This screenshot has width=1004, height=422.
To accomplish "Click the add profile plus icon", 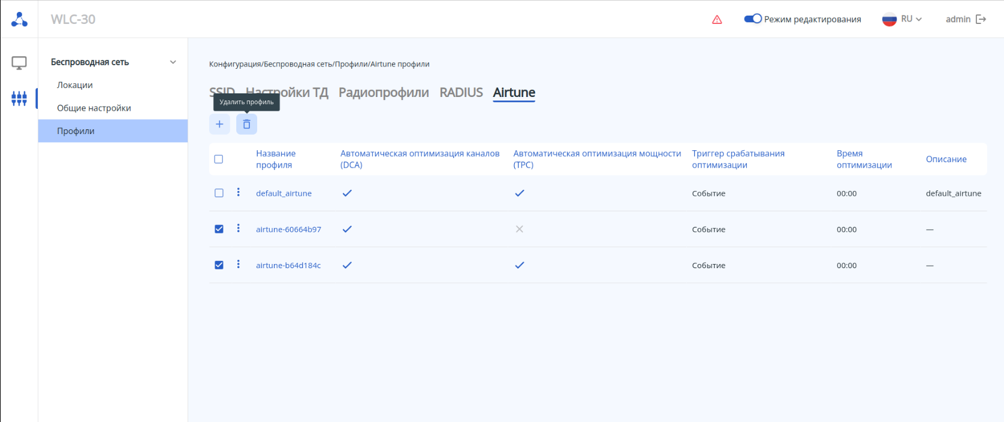I will [x=219, y=125].
